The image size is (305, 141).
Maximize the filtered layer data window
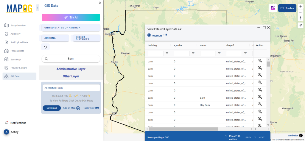264,28
